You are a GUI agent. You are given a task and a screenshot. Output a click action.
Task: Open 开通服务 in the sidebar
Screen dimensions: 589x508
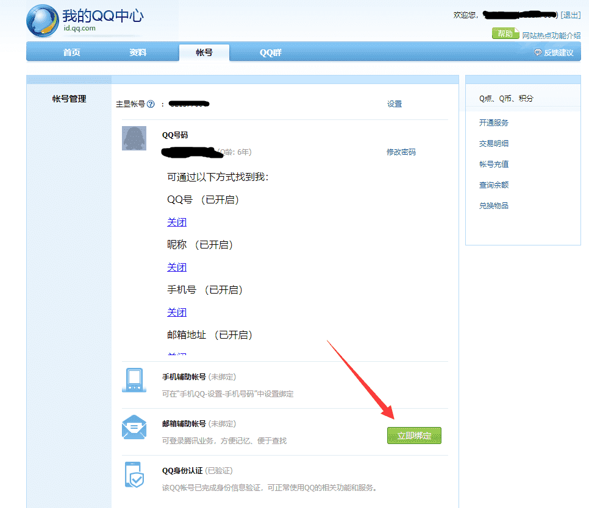(x=494, y=122)
